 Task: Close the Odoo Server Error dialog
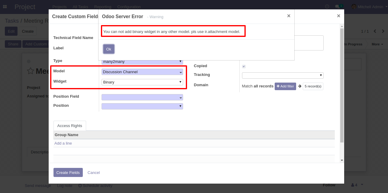(289, 16)
